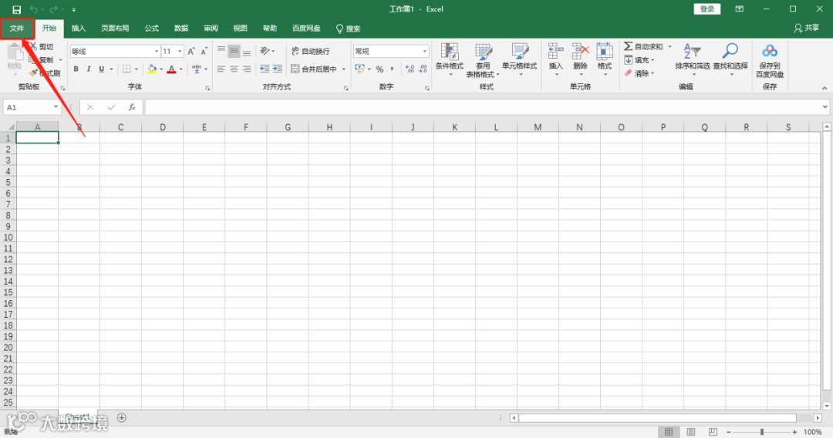Image resolution: width=833 pixels, height=438 pixels.
Task: Toggle bold formatting
Action: click(x=76, y=69)
